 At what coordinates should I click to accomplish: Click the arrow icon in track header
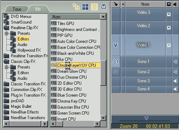pos(116,4)
